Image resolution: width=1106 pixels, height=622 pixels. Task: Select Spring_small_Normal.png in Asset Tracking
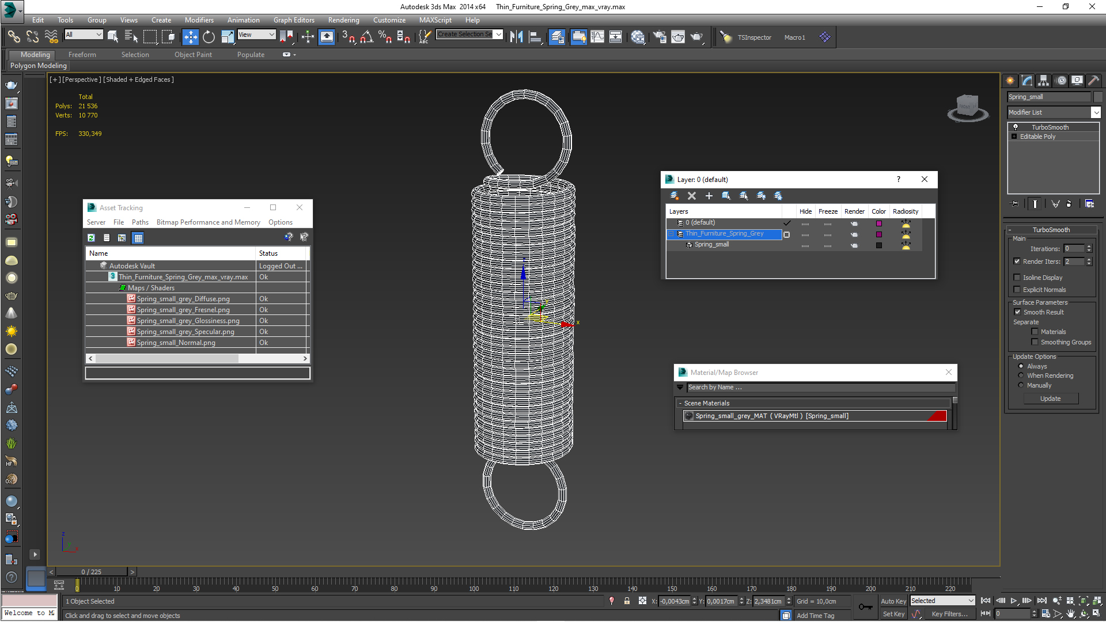click(x=176, y=343)
